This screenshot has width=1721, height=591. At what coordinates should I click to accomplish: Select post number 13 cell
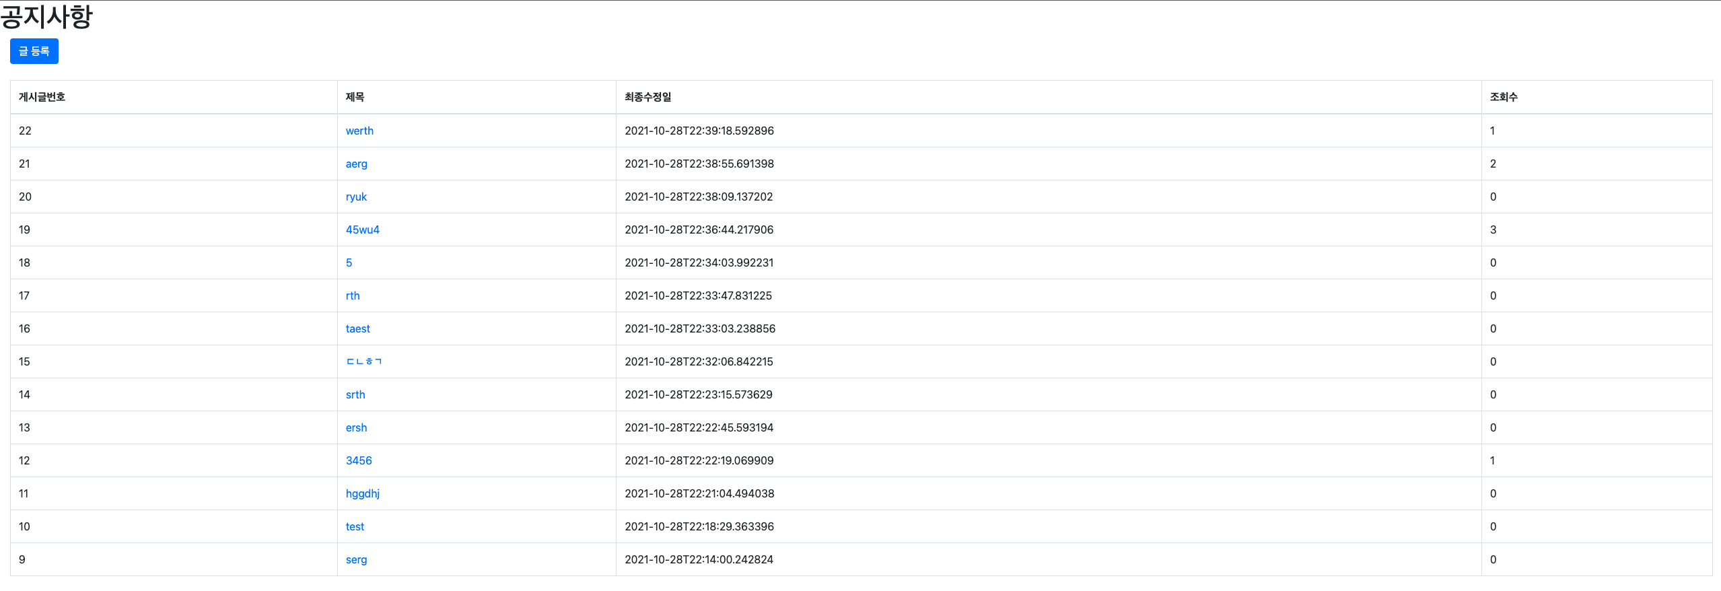point(174,427)
